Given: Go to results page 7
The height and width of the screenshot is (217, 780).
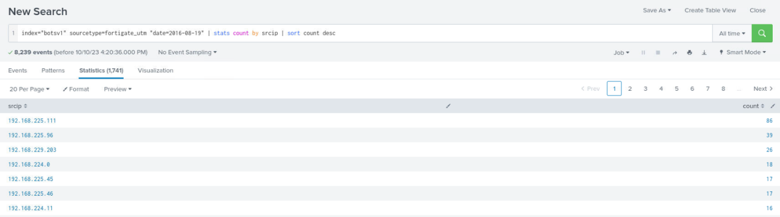Looking at the screenshot, I should [x=708, y=89].
